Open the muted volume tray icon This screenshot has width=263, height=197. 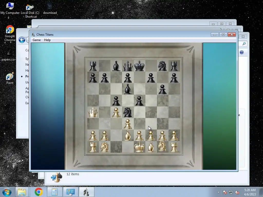(237, 192)
